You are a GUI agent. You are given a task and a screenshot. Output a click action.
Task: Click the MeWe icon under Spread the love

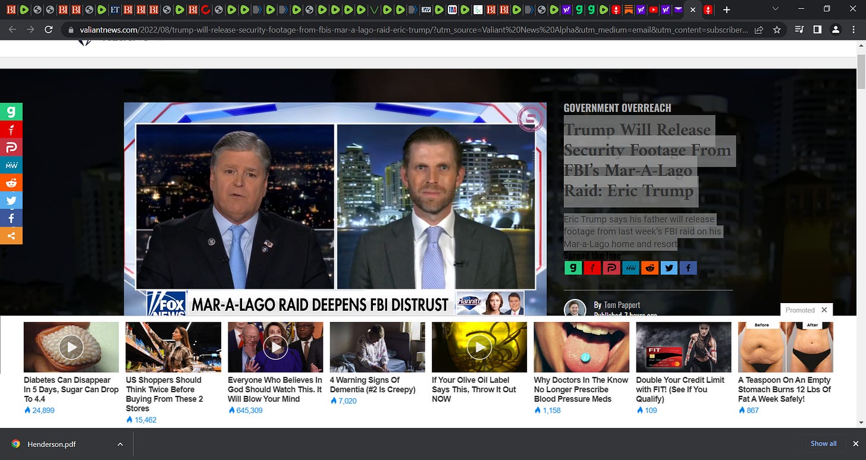(630, 268)
